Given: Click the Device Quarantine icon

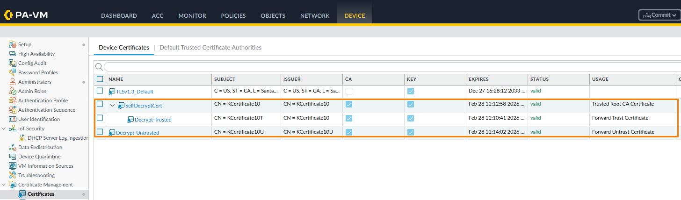Looking at the screenshot, I should click(13, 157).
